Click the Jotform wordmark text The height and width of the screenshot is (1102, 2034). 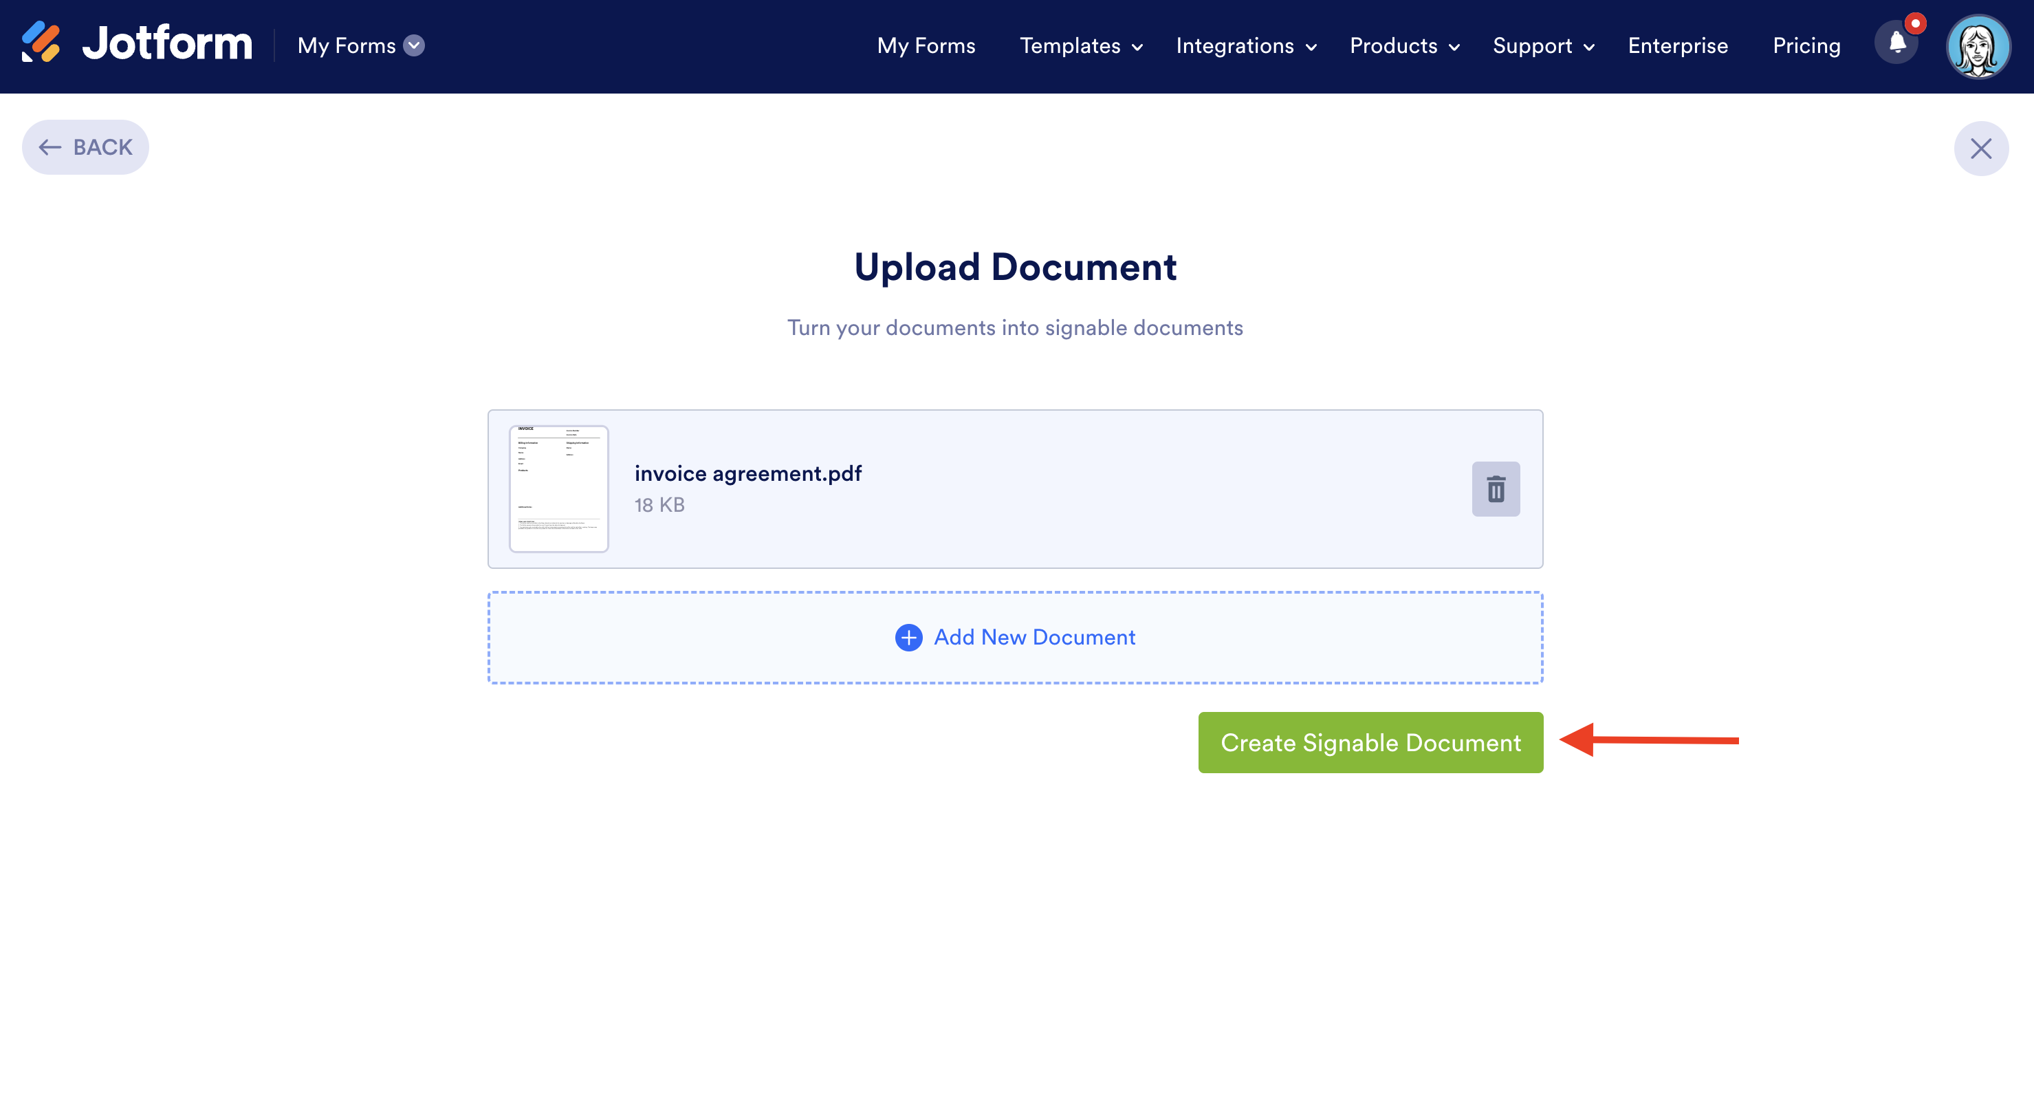[167, 43]
